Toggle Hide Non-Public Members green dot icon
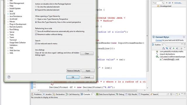 pos(174,48)
